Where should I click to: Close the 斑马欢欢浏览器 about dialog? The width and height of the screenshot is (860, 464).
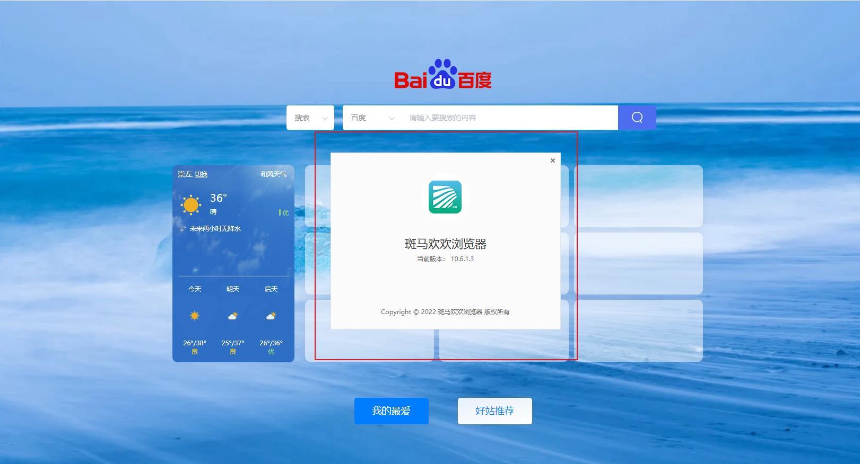click(552, 160)
